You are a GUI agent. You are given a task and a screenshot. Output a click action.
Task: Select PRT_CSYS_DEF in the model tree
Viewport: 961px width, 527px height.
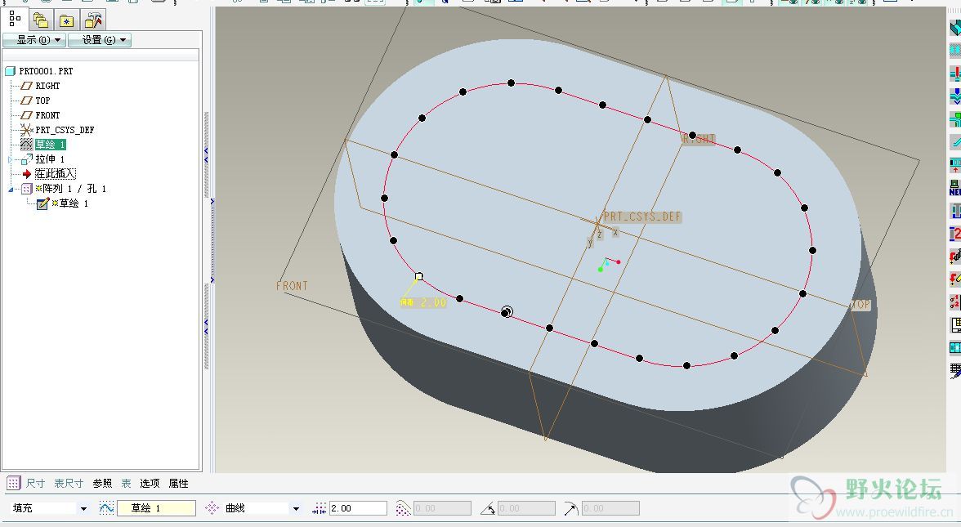pos(65,130)
